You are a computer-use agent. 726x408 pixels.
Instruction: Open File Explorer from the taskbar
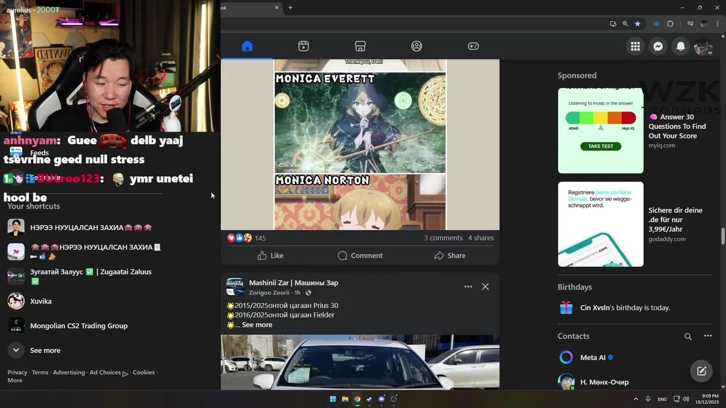345,399
